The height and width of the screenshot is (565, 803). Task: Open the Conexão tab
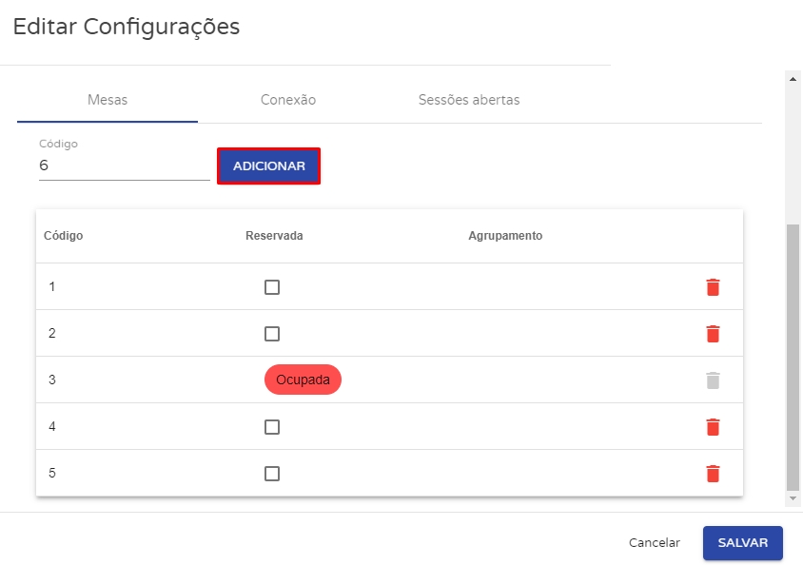(288, 100)
